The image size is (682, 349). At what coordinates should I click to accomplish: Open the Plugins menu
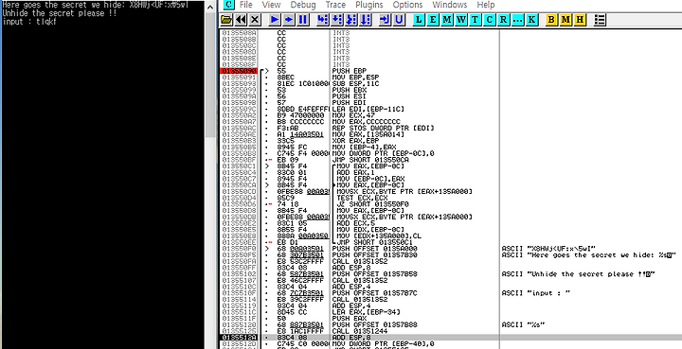pos(369,5)
